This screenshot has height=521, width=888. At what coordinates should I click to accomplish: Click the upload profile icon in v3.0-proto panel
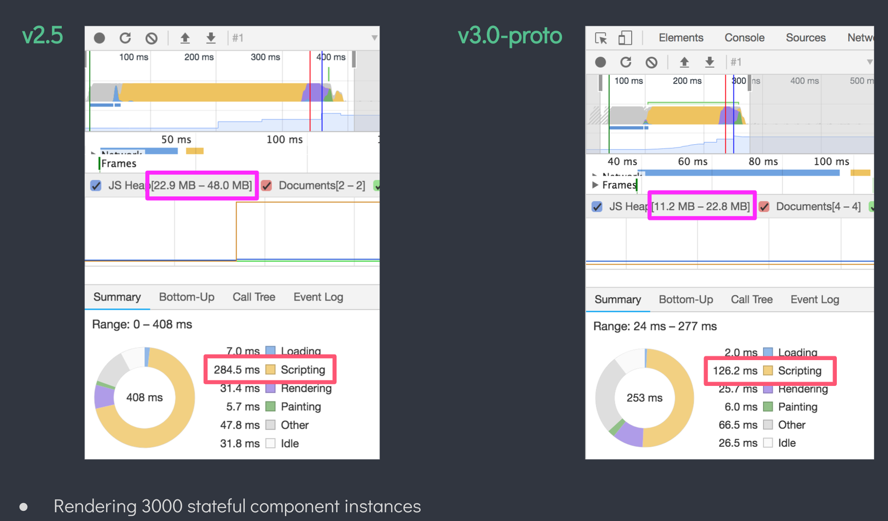coord(684,62)
